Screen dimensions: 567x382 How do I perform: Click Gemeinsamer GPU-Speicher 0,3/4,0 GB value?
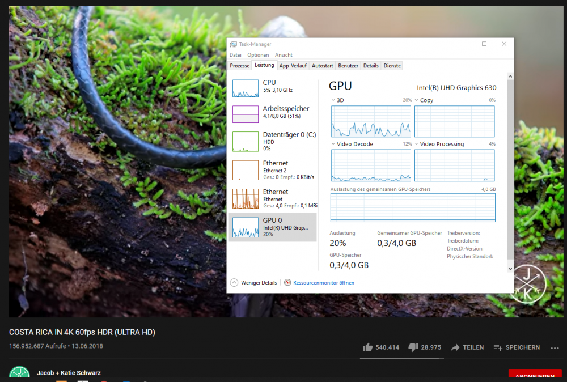[x=397, y=243]
